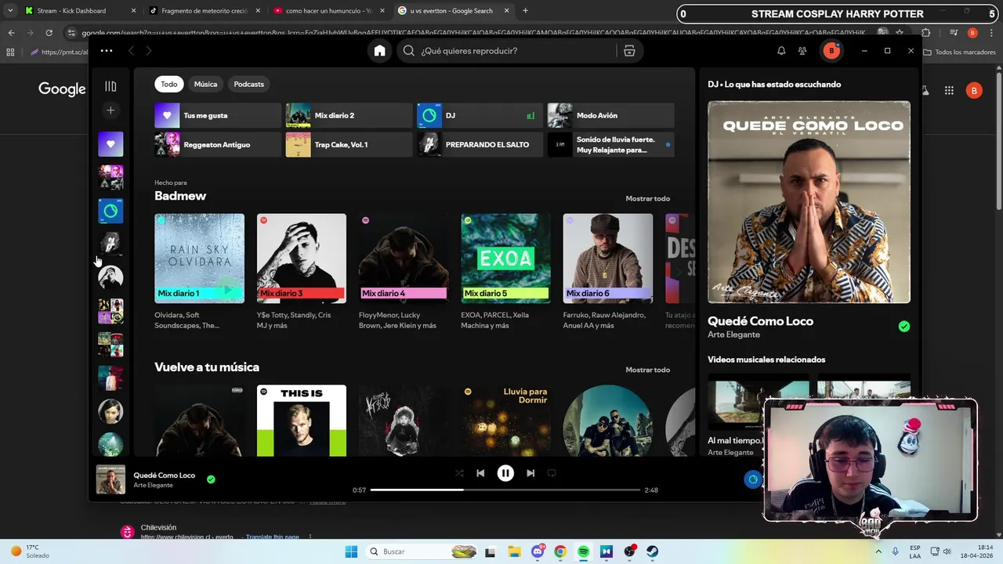Open Steam from taskbar
Viewport: 1003px width, 564px height.
(652, 551)
